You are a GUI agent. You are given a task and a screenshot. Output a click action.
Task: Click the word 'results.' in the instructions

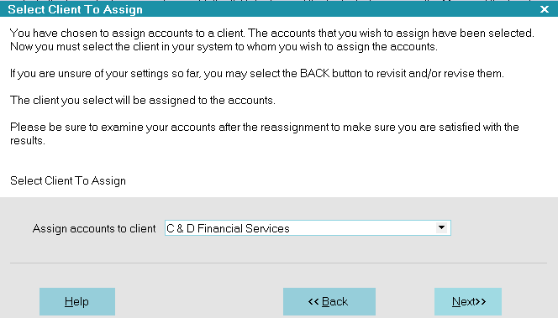tap(28, 141)
